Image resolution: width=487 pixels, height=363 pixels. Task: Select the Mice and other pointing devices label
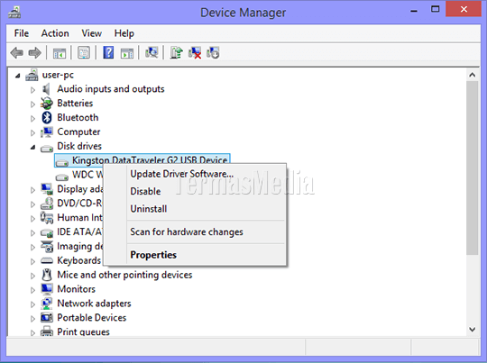(x=124, y=275)
